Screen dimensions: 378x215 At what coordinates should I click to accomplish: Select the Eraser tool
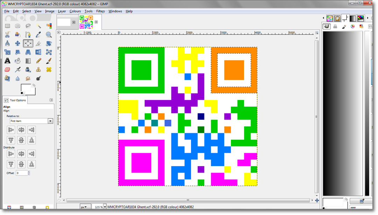point(7,70)
